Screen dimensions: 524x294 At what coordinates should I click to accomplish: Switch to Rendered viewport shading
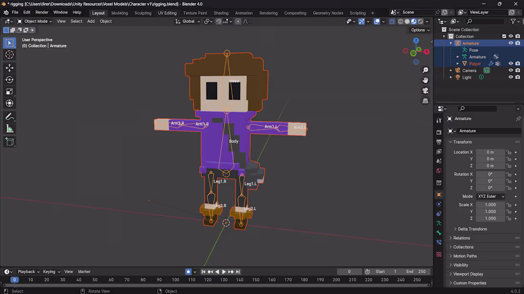tap(420, 21)
